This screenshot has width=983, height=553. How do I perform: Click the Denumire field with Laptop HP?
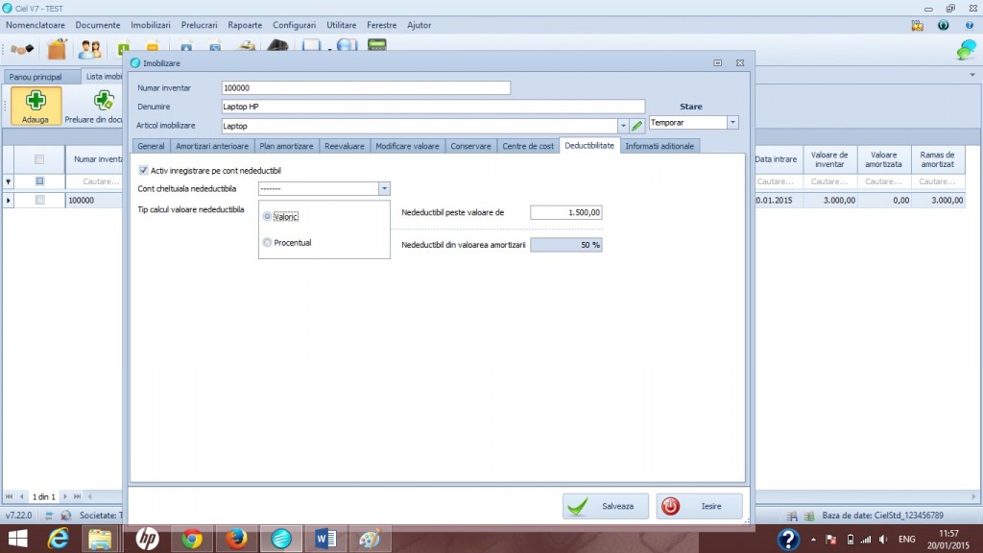coord(433,107)
